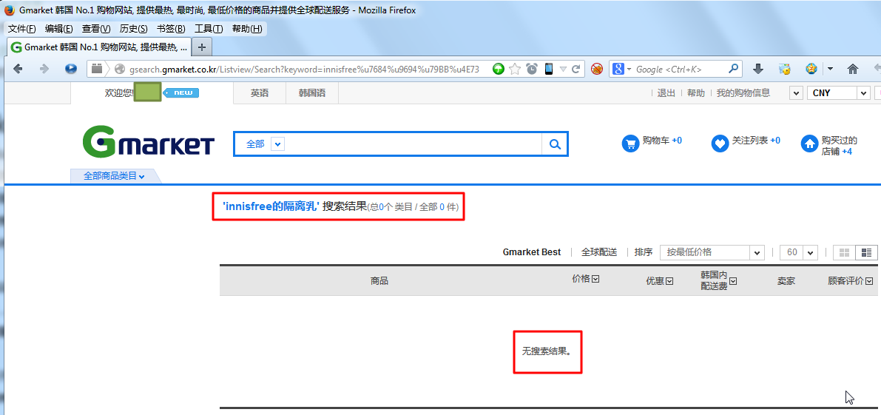This screenshot has height=415, width=881.
Task: Click the blue round play icon in toolbar
Action: [71, 69]
